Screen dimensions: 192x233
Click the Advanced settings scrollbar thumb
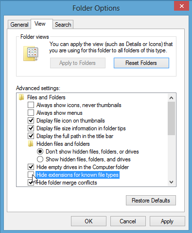pyautogui.click(x=172, y=118)
